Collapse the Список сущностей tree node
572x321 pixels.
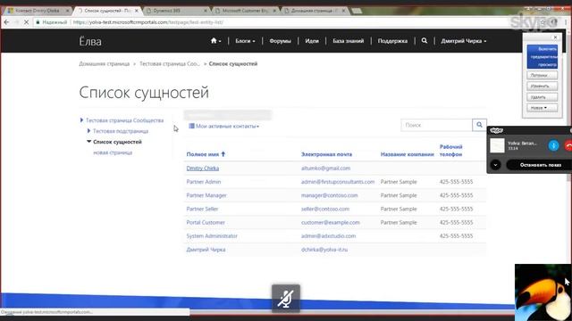point(88,142)
